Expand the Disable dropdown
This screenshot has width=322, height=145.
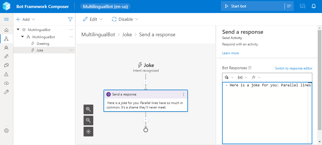click(125, 19)
